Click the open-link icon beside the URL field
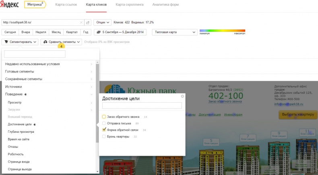 click(x=88, y=23)
